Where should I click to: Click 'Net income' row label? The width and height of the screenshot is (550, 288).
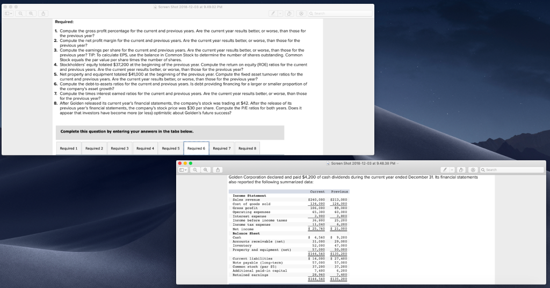243,229
